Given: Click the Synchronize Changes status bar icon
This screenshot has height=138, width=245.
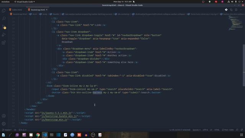Looking at the screenshot, I should click(15, 130).
